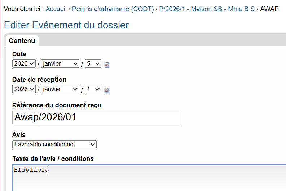The width and height of the screenshot is (286, 191).
Task: Click the Référence du document reçu label
Action: click(x=57, y=105)
